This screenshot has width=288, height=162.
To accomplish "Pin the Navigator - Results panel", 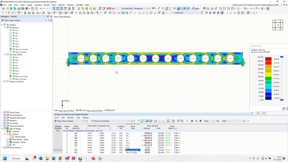I will click(48, 17).
